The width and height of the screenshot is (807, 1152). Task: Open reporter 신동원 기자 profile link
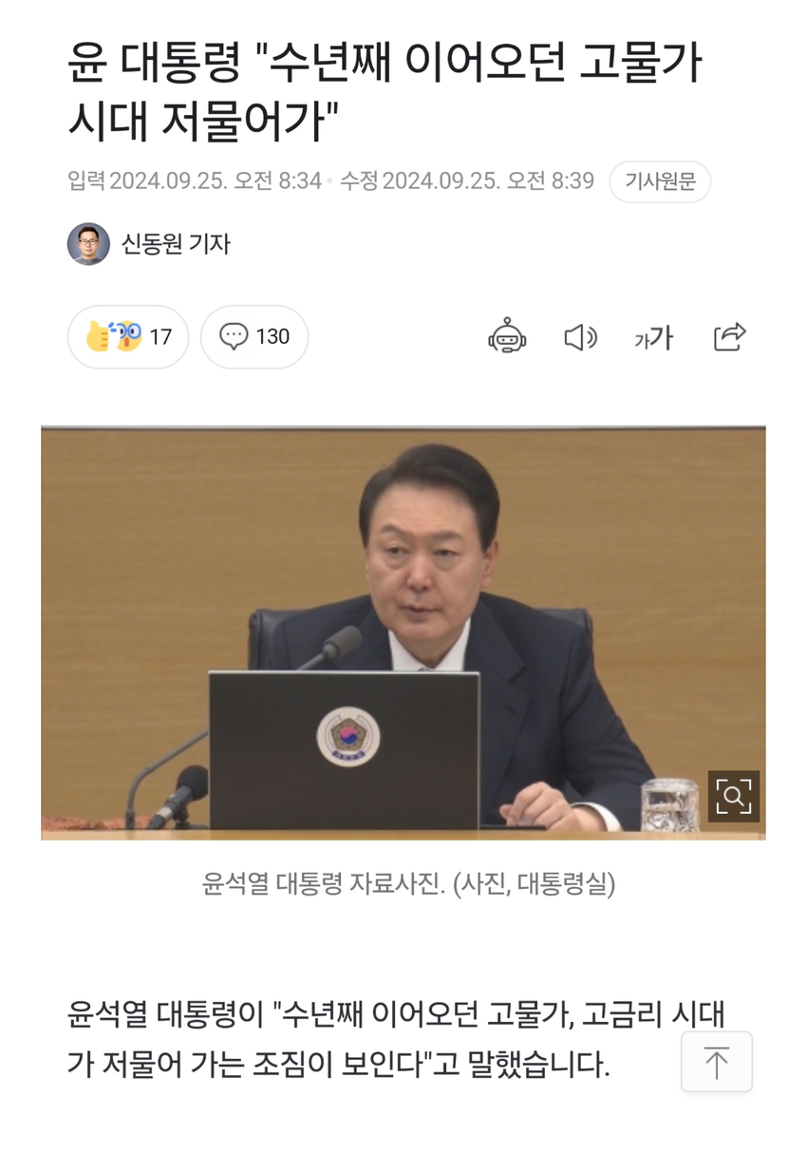(176, 244)
